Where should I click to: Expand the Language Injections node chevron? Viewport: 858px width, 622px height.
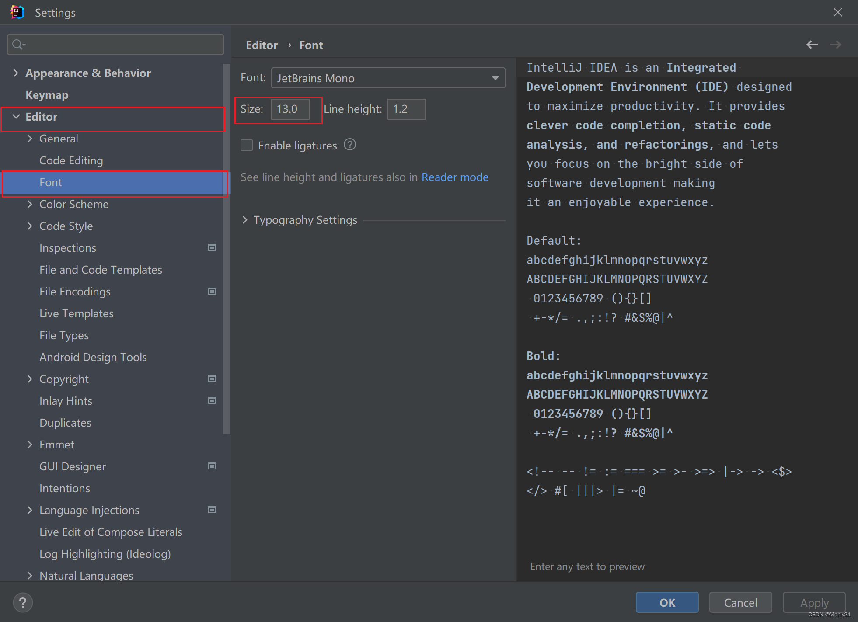pos(30,510)
